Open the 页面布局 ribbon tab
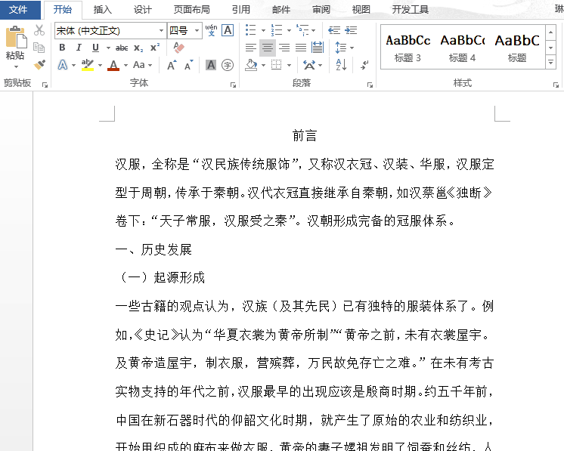The height and width of the screenshot is (451, 564). pyautogui.click(x=192, y=10)
